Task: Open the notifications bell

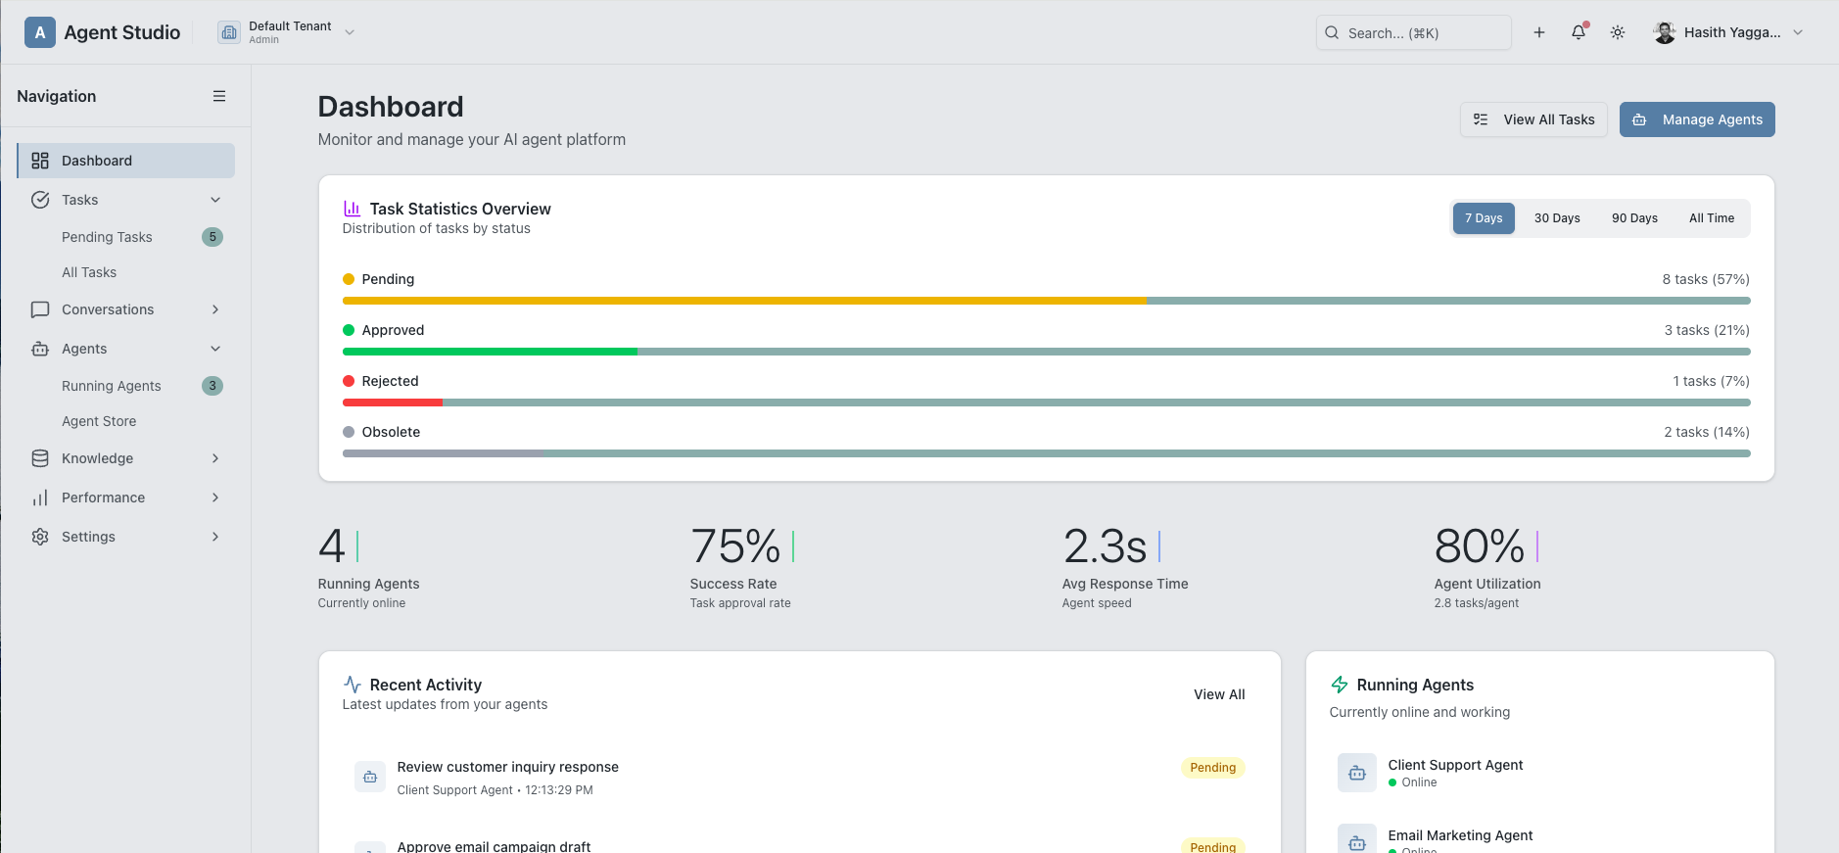Action: tap(1579, 32)
